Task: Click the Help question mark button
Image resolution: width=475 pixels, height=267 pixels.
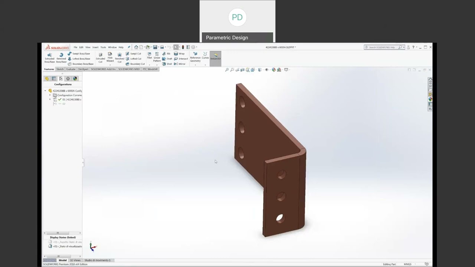Action: point(413,47)
